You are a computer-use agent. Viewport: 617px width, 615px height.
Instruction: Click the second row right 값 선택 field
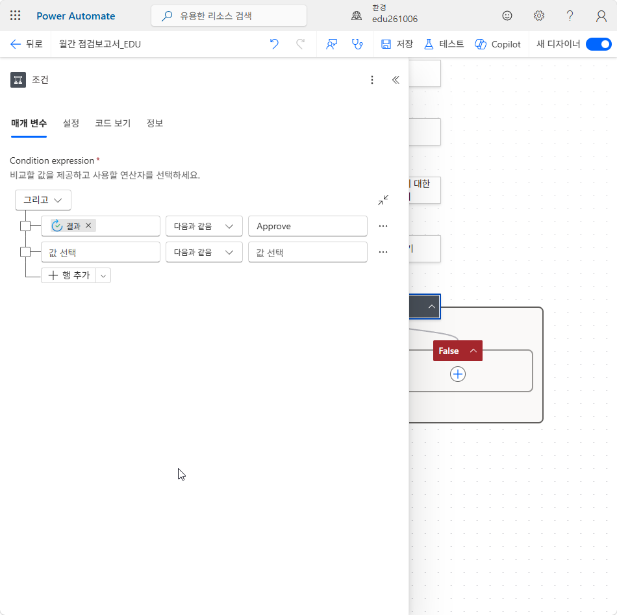coord(308,252)
